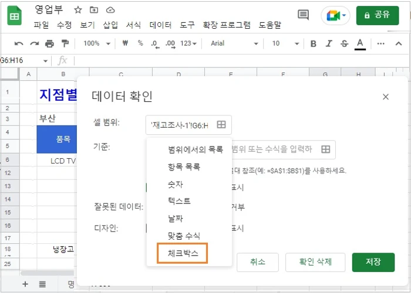Open the Google Sheets home icon
This screenshot has height=293, width=411.
coord(15,16)
